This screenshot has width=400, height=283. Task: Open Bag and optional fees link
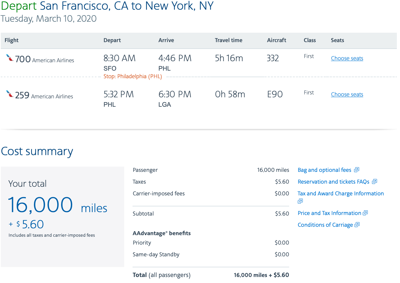click(x=324, y=170)
